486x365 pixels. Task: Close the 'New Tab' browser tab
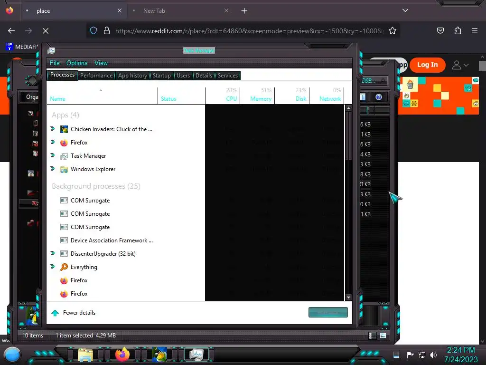[x=226, y=10]
